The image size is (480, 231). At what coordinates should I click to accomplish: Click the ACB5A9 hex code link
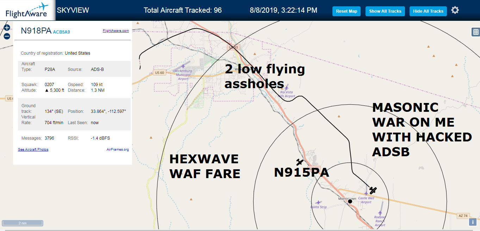click(x=62, y=32)
